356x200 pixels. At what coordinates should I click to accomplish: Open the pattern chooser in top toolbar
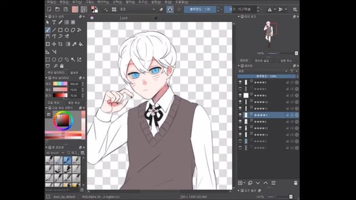point(84,9)
